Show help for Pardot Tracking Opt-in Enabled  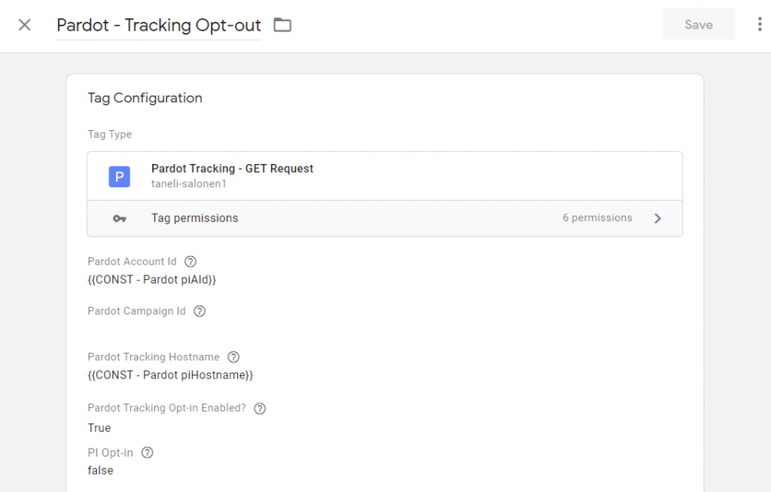point(260,408)
